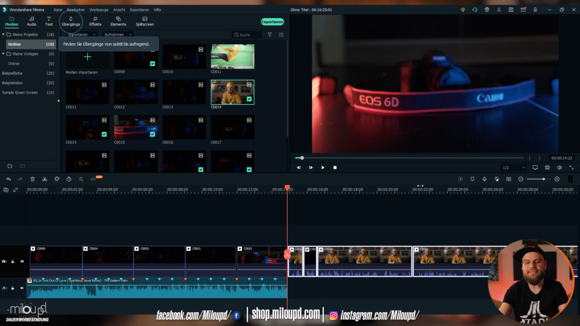Open the user account icon
Image resolution: width=580 pixels, height=326 pixels.
click(x=498, y=10)
